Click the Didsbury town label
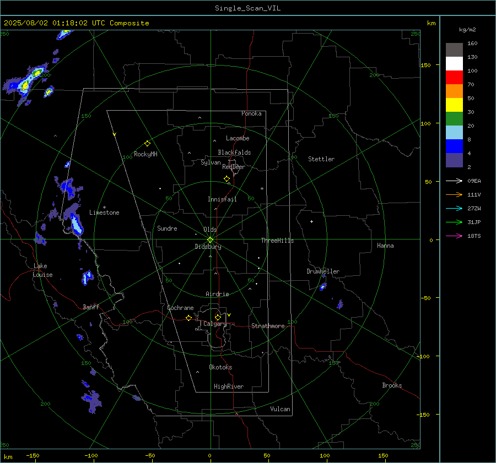Image resolution: width=496 pixels, height=463 pixels. coord(208,247)
